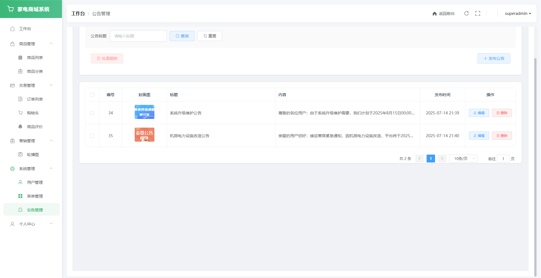This screenshot has width=541, height=278.
Task: Click the 轮播图 camera icon
Action: [20, 155]
